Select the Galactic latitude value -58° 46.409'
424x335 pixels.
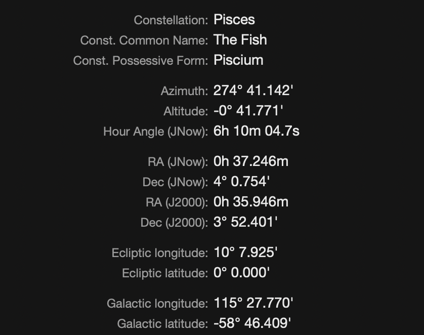pyautogui.click(x=252, y=323)
